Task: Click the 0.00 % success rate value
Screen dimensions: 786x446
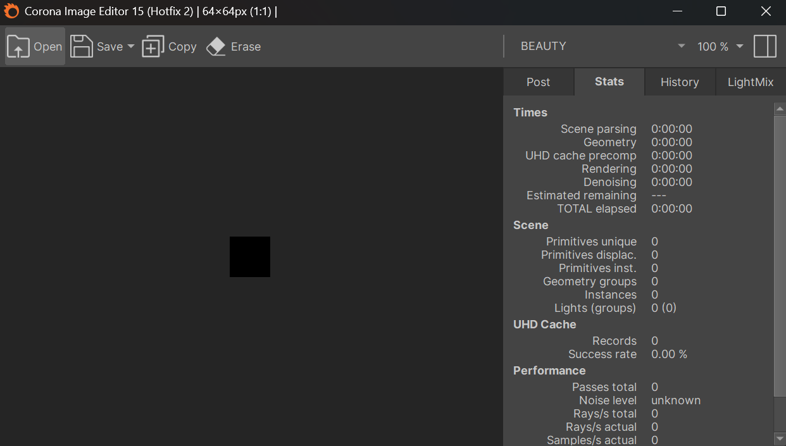Action: pos(669,354)
